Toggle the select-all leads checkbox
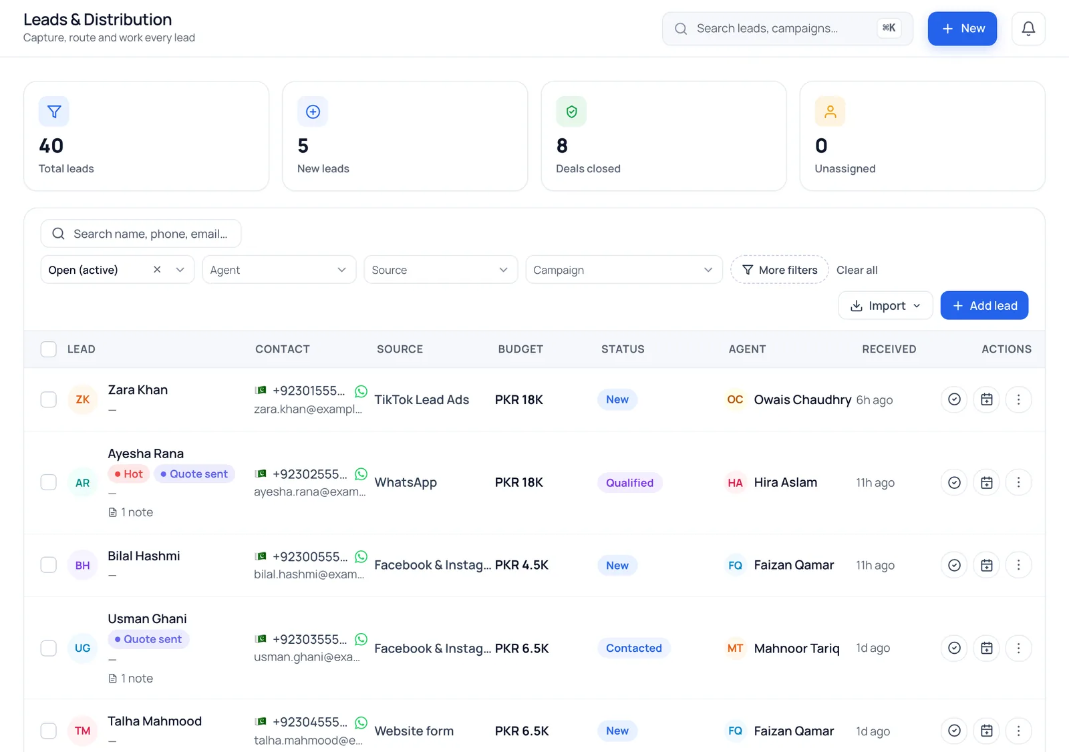The height and width of the screenshot is (752, 1069). click(49, 349)
